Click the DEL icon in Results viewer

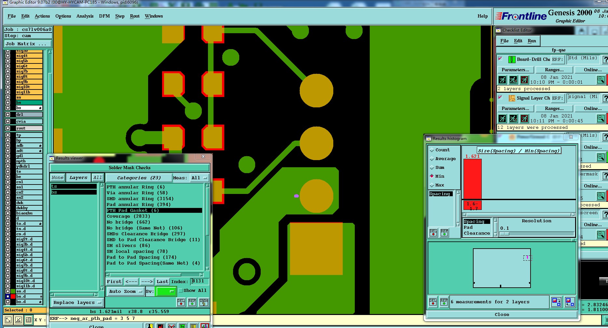tap(181, 302)
